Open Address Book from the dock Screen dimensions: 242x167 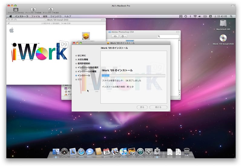pos(98,152)
